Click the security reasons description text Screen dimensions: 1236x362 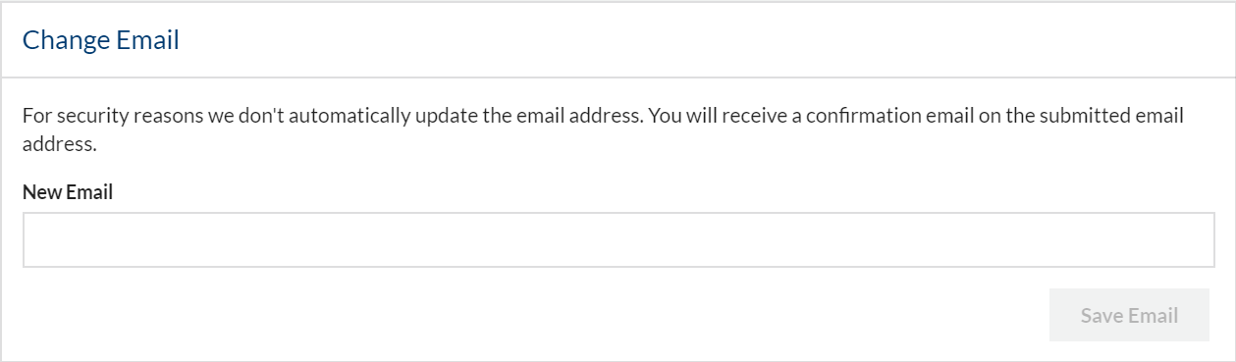603,129
